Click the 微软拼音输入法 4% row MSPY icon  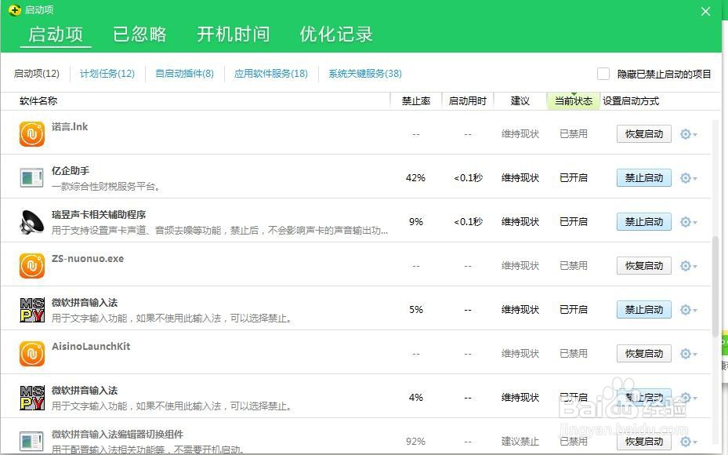click(x=32, y=398)
